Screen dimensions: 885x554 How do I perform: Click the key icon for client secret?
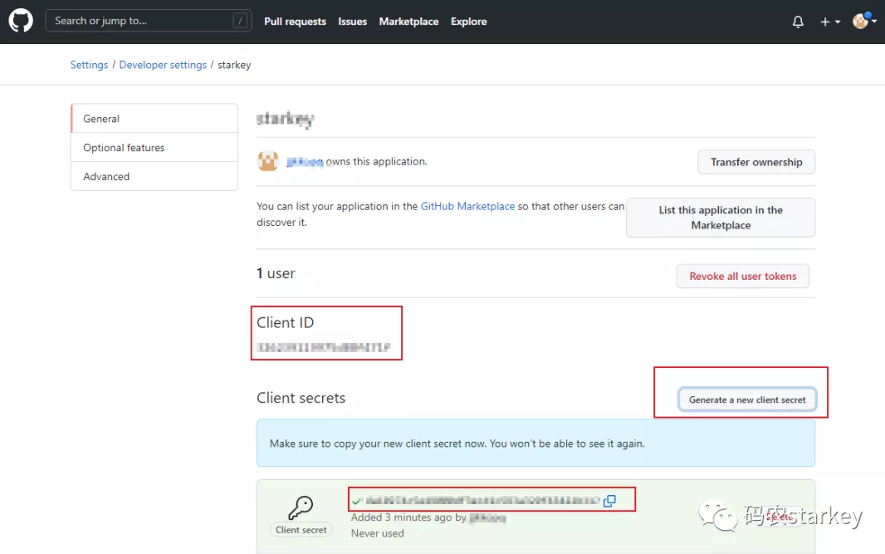(x=300, y=508)
